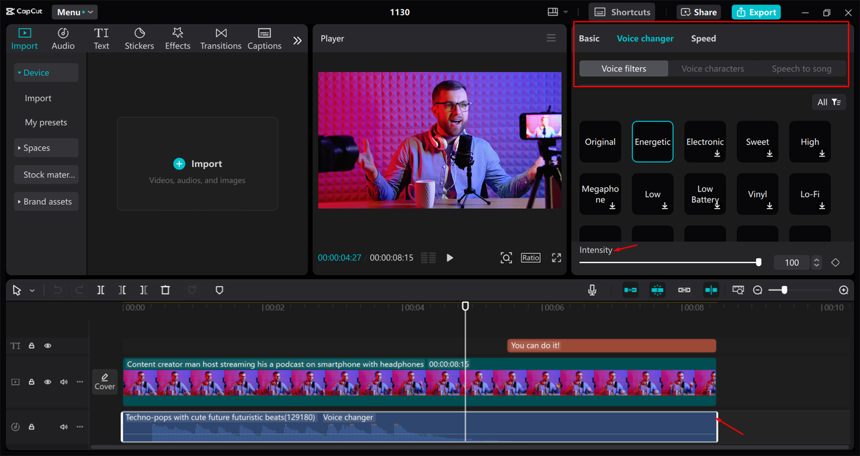The image size is (860, 456).
Task: Open the All filter dropdown
Action: (x=829, y=102)
